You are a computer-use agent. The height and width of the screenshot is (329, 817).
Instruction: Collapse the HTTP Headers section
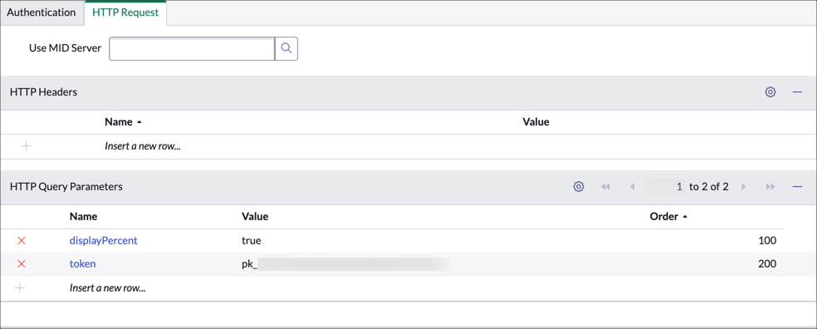797,92
